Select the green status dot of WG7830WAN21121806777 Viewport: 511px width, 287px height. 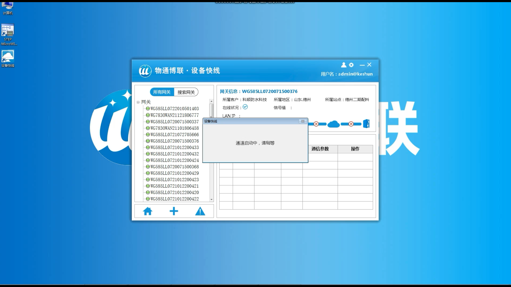pos(148,115)
